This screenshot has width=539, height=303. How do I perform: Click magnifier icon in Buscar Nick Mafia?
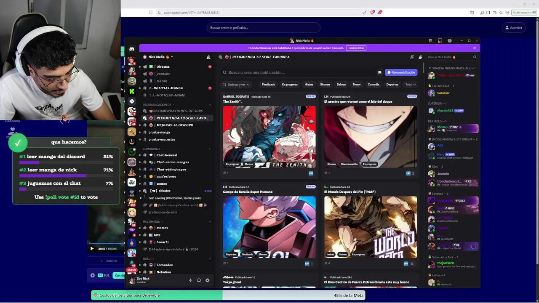pyautogui.click(x=475, y=57)
